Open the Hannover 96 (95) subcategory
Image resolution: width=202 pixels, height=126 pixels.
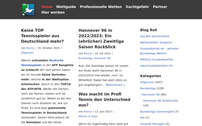tap(150, 95)
